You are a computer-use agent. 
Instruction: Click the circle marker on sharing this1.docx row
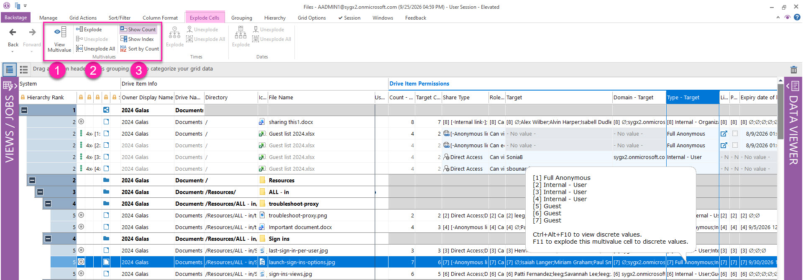tap(81, 122)
